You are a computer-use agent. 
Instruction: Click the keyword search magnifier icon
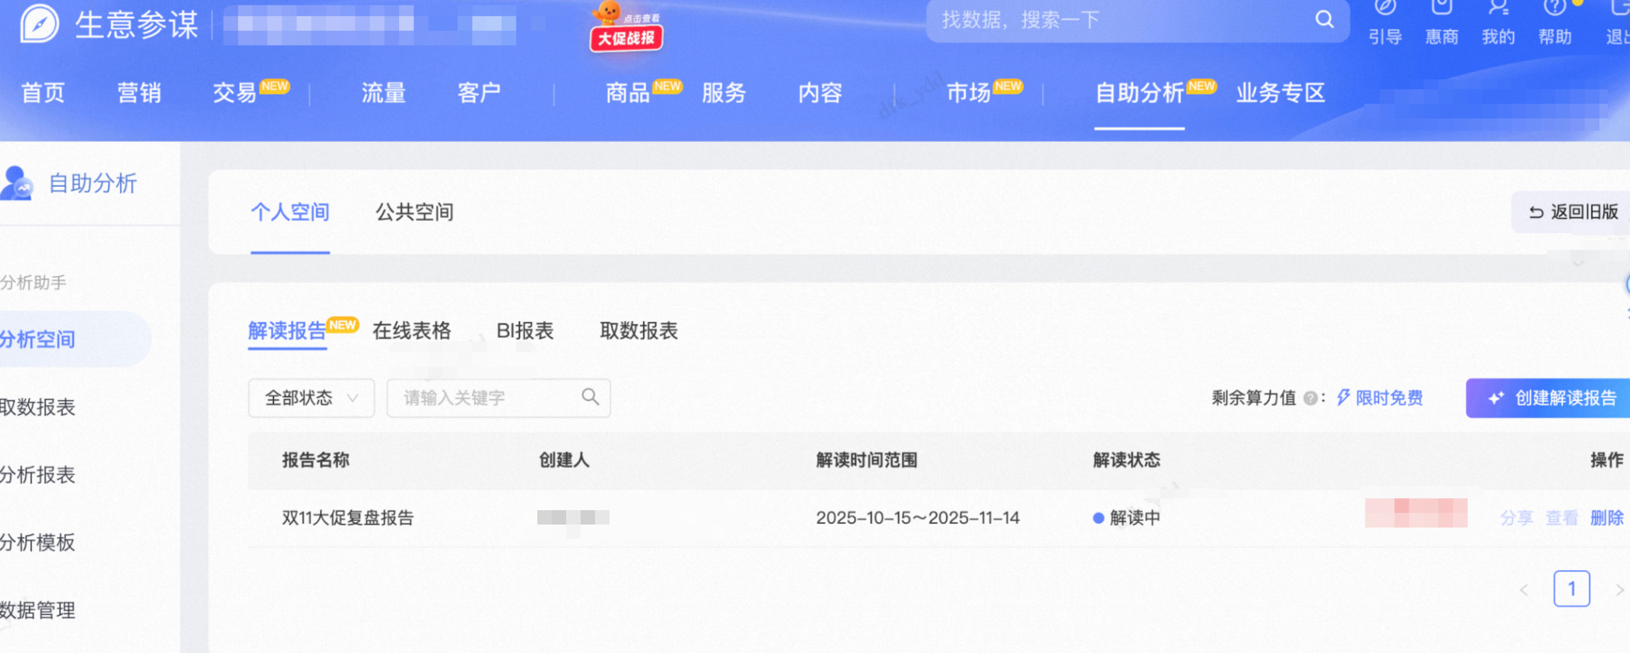coord(590,397)
